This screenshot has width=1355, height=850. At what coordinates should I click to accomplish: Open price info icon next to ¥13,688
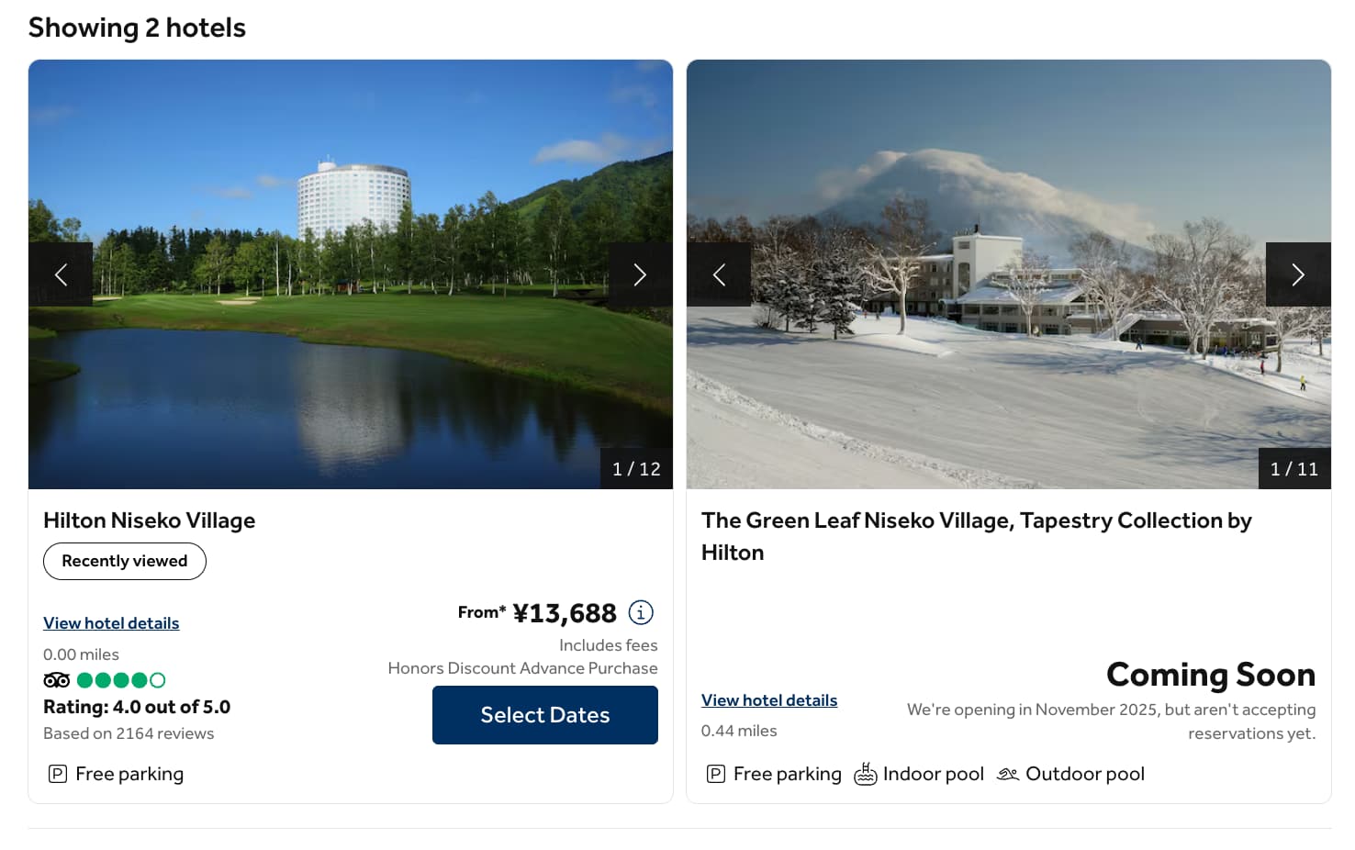pos(641,612)
